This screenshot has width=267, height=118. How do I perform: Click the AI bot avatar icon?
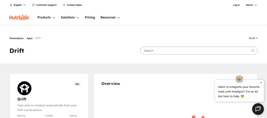click(x=239, y=79)
